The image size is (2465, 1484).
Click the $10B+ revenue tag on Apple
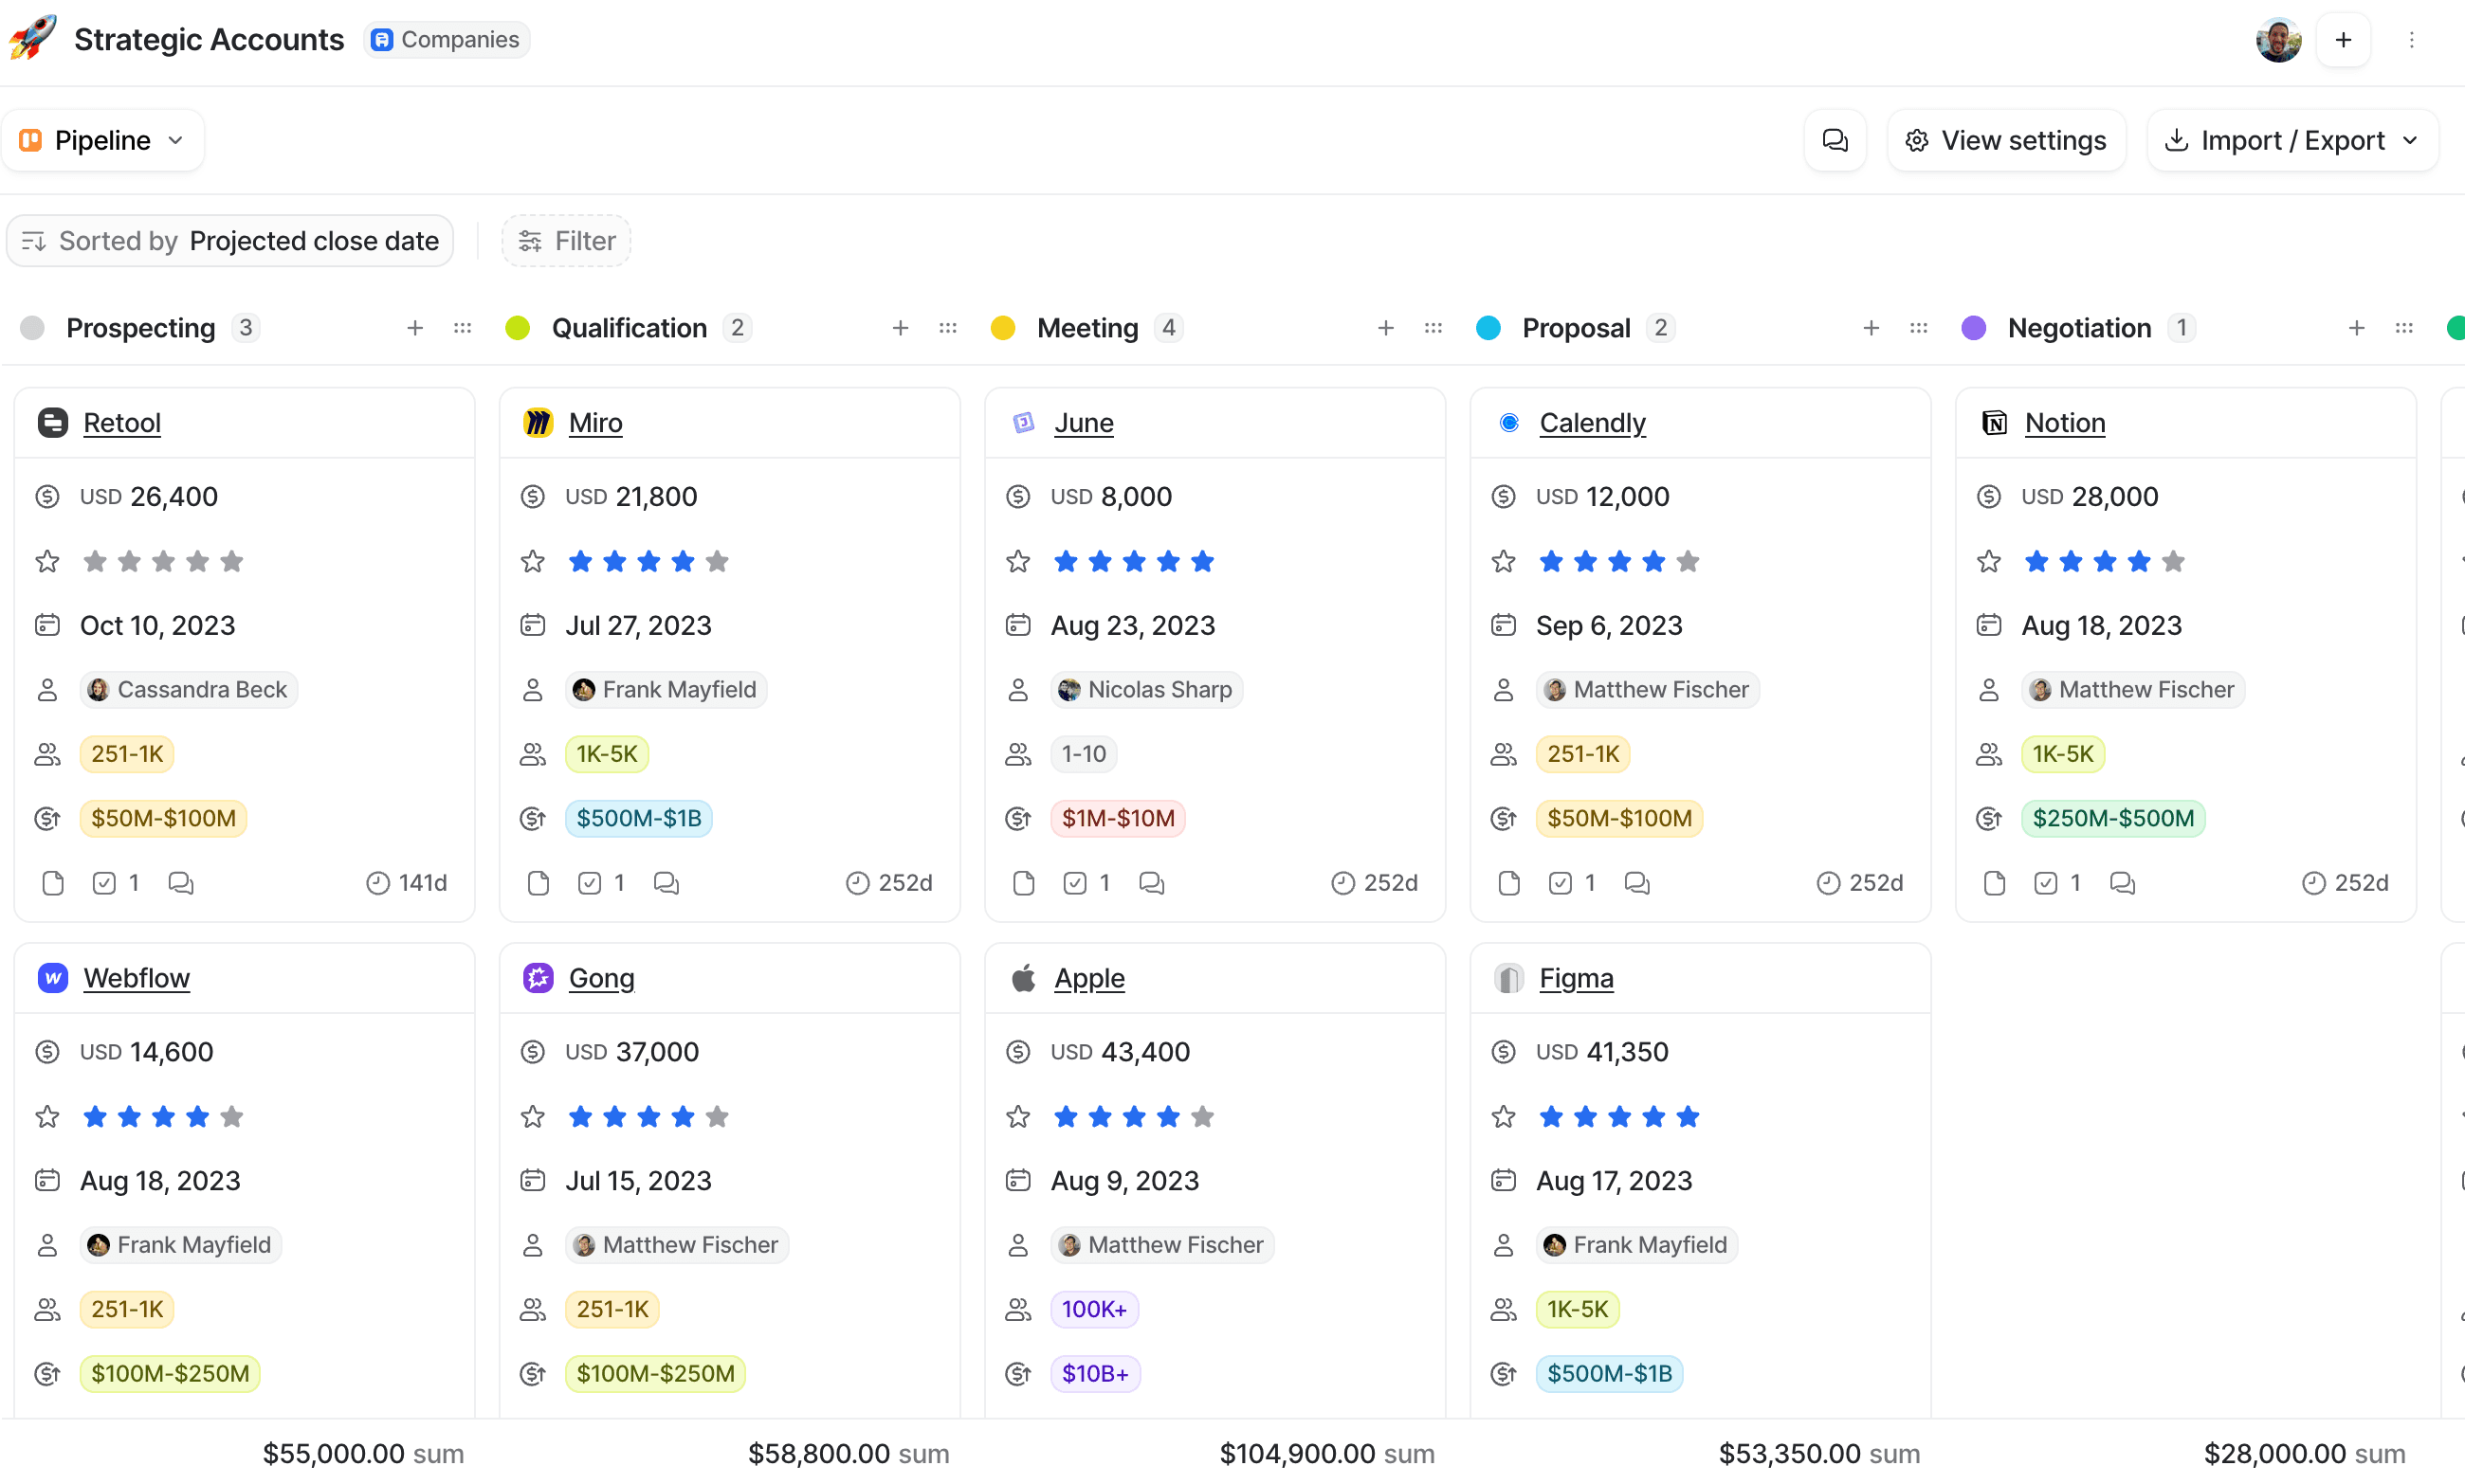coord(1094,1374)
